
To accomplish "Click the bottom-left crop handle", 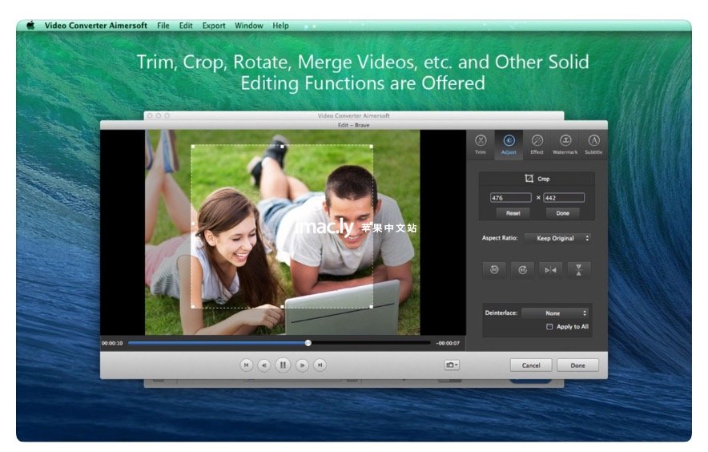I will click(193, 306).
